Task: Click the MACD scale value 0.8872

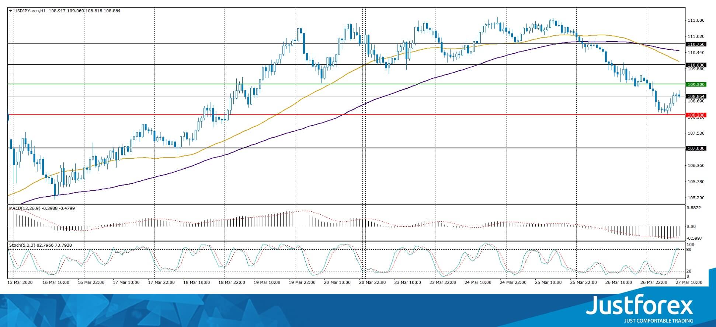Action: (x=694, y=208)
